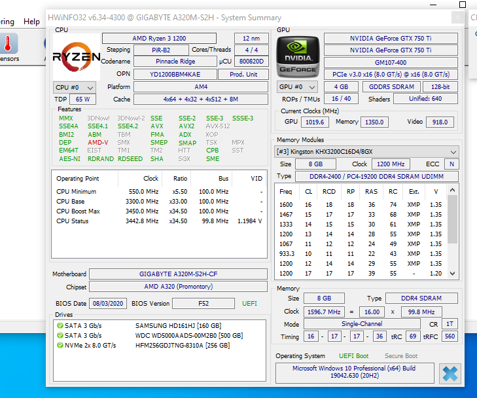Image resolution: width=477 pixels, height=398 pixels.
Task: Open the Help menu
Action: (31, 22)
